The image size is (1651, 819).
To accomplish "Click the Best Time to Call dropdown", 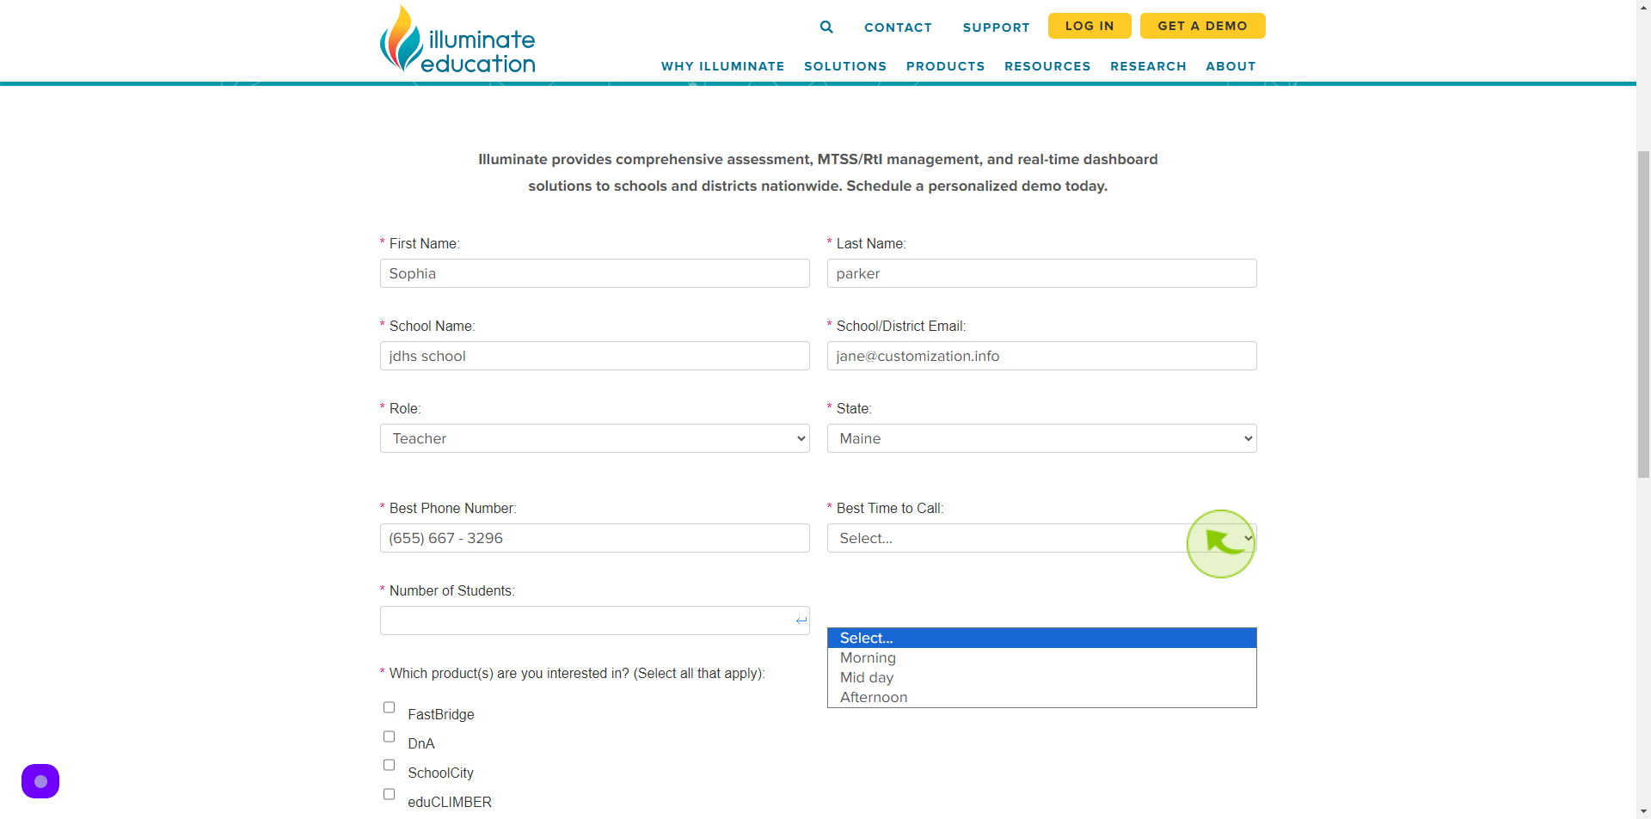I will 1042,538.
